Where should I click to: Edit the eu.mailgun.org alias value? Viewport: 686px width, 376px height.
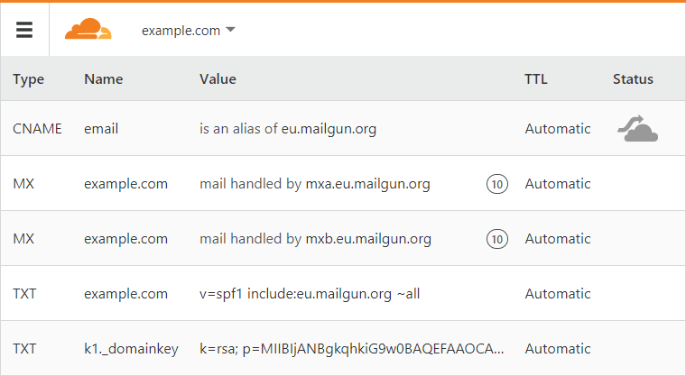pyautogui.click(x=288, y=129)
